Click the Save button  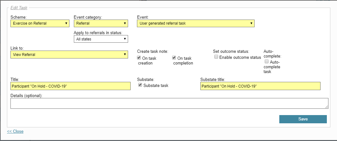(x=303, y=119)
